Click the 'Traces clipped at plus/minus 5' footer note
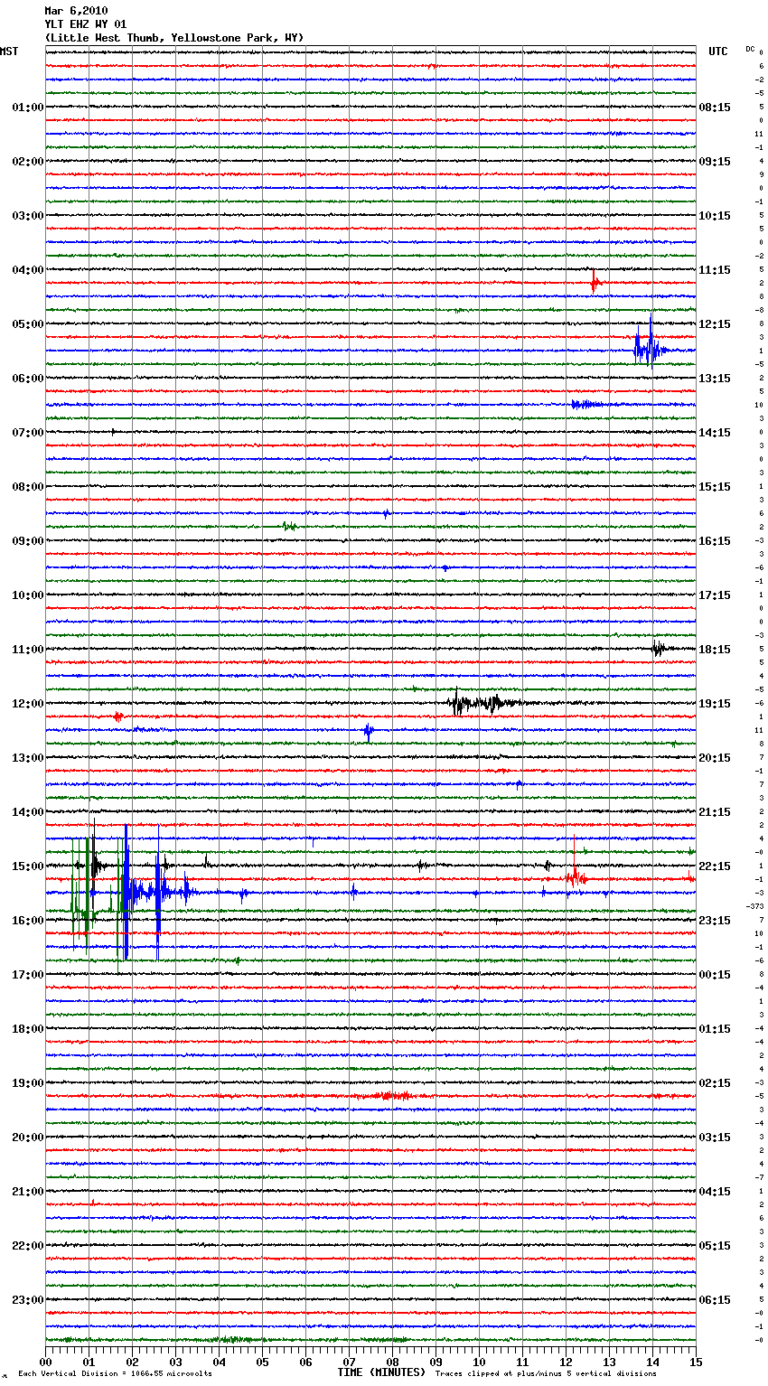Screen dimensions: 768x1386 546,1373
